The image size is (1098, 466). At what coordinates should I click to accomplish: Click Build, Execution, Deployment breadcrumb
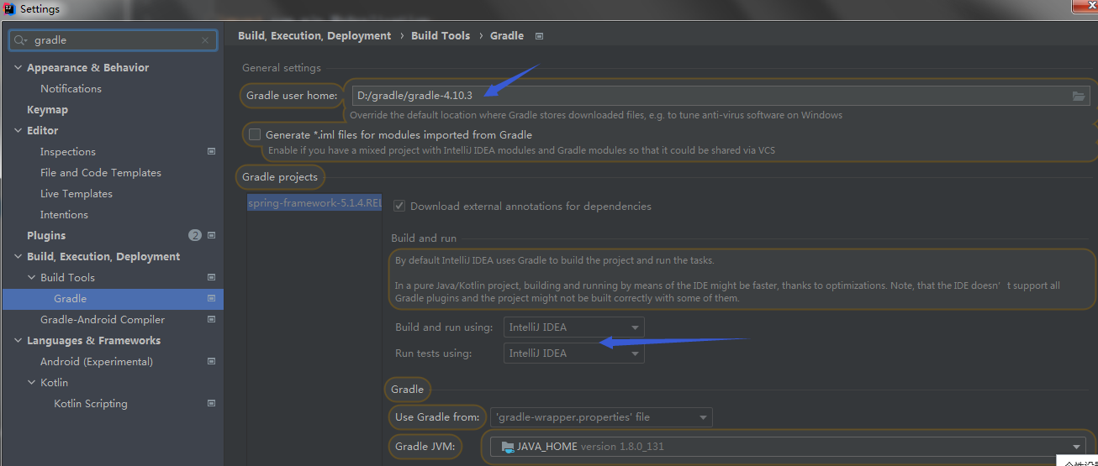coord(314,36)
